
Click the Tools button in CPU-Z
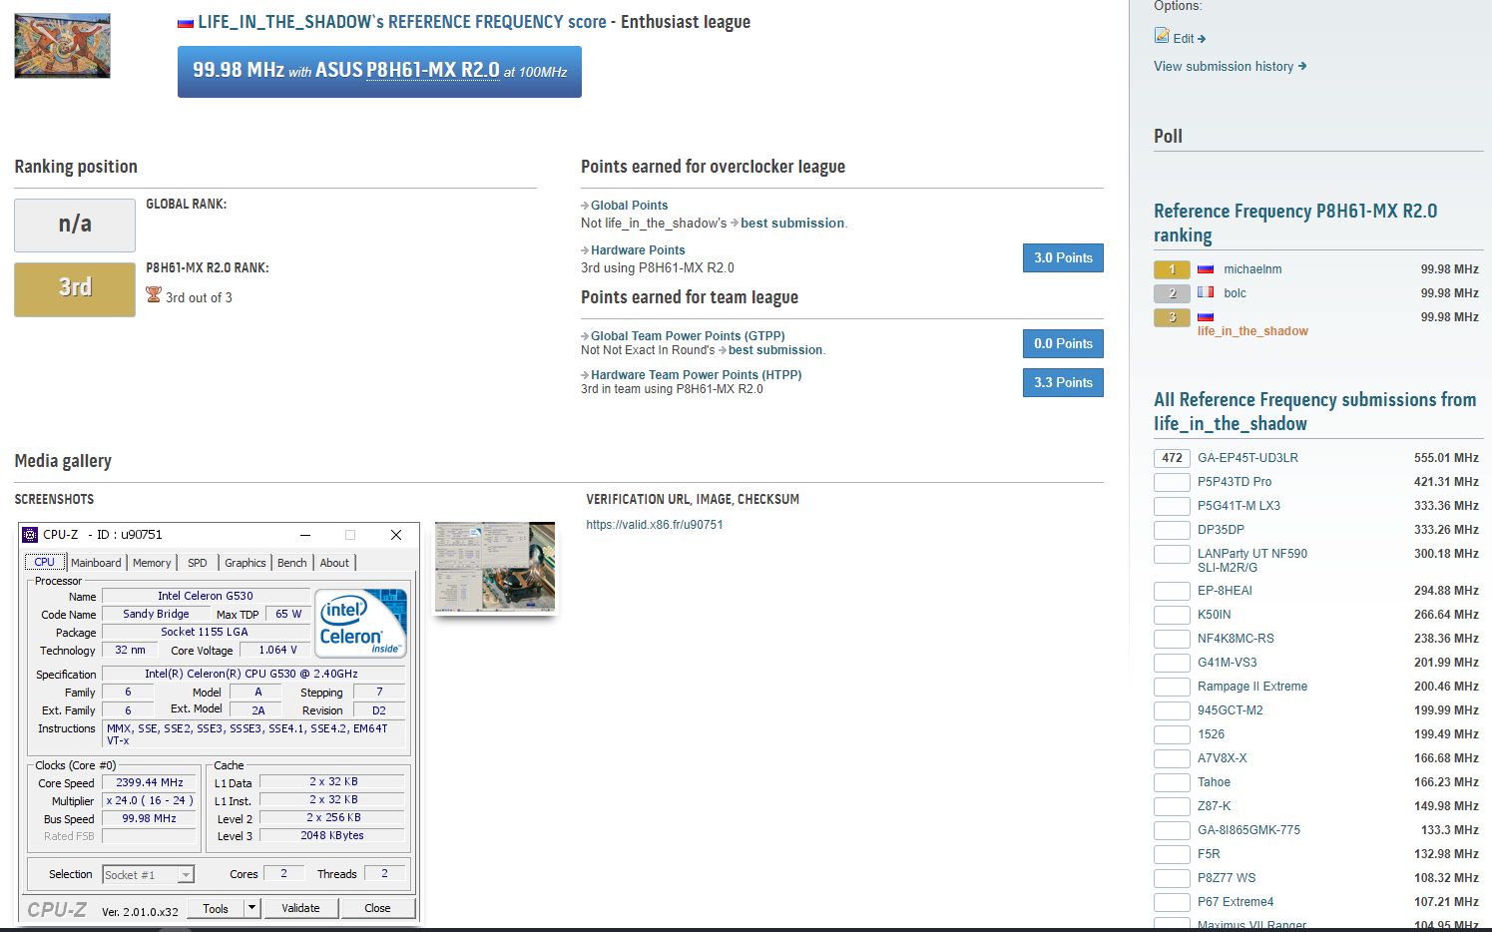(216, 908)
